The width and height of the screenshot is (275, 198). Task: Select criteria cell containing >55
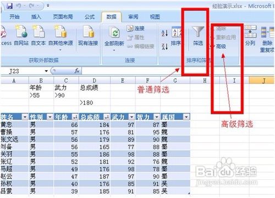41,95
